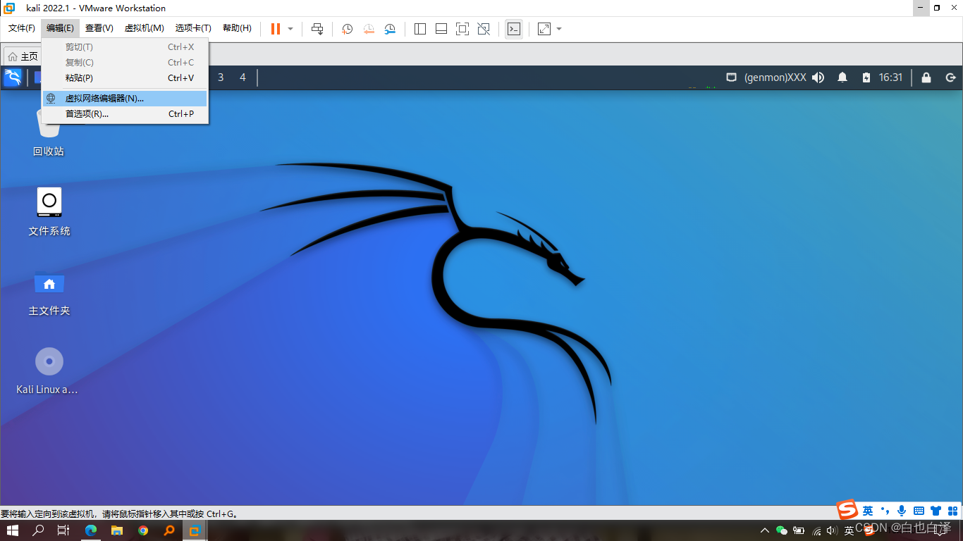Open File Explorer from the taskbar
This screenshot has width=963, height=541.
117,530
